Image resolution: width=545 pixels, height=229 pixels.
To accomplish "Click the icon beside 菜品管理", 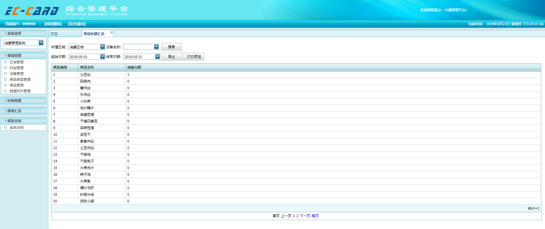I will coord(5,85).
